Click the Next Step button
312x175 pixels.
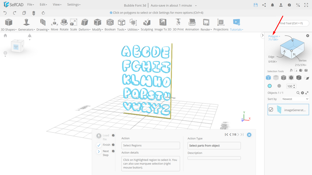[x=99, y=152]
